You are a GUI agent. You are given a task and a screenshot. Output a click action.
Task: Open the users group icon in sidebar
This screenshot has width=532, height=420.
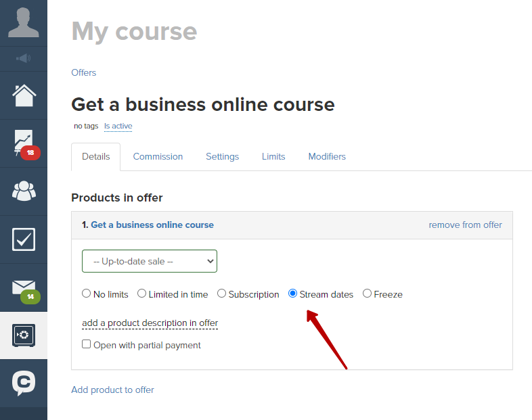click(x=24, y=191)
